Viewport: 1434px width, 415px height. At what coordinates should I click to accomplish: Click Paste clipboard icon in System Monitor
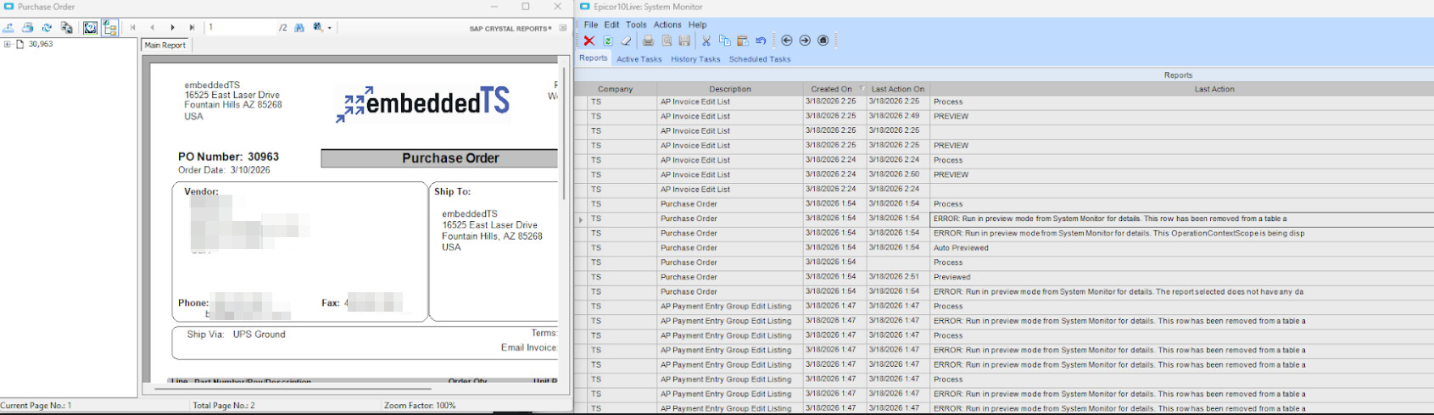pyautogui.click(x=742, y=41)
